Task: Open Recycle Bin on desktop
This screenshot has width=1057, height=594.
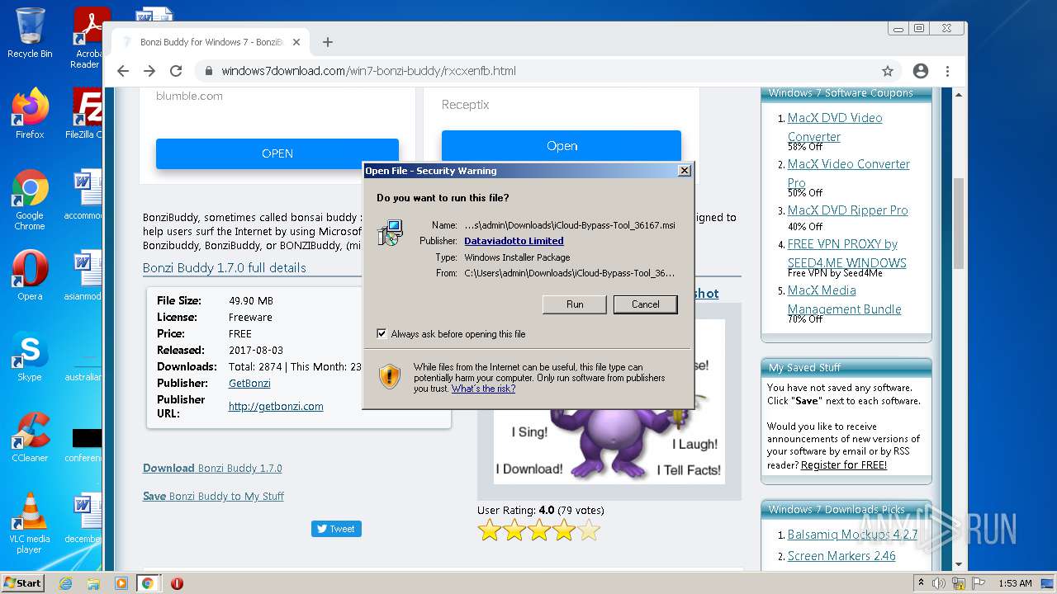Action: click(x=30, y=33)
